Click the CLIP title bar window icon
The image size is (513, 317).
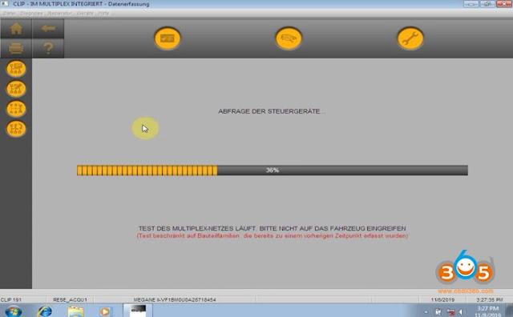click(x=5, y=4)
